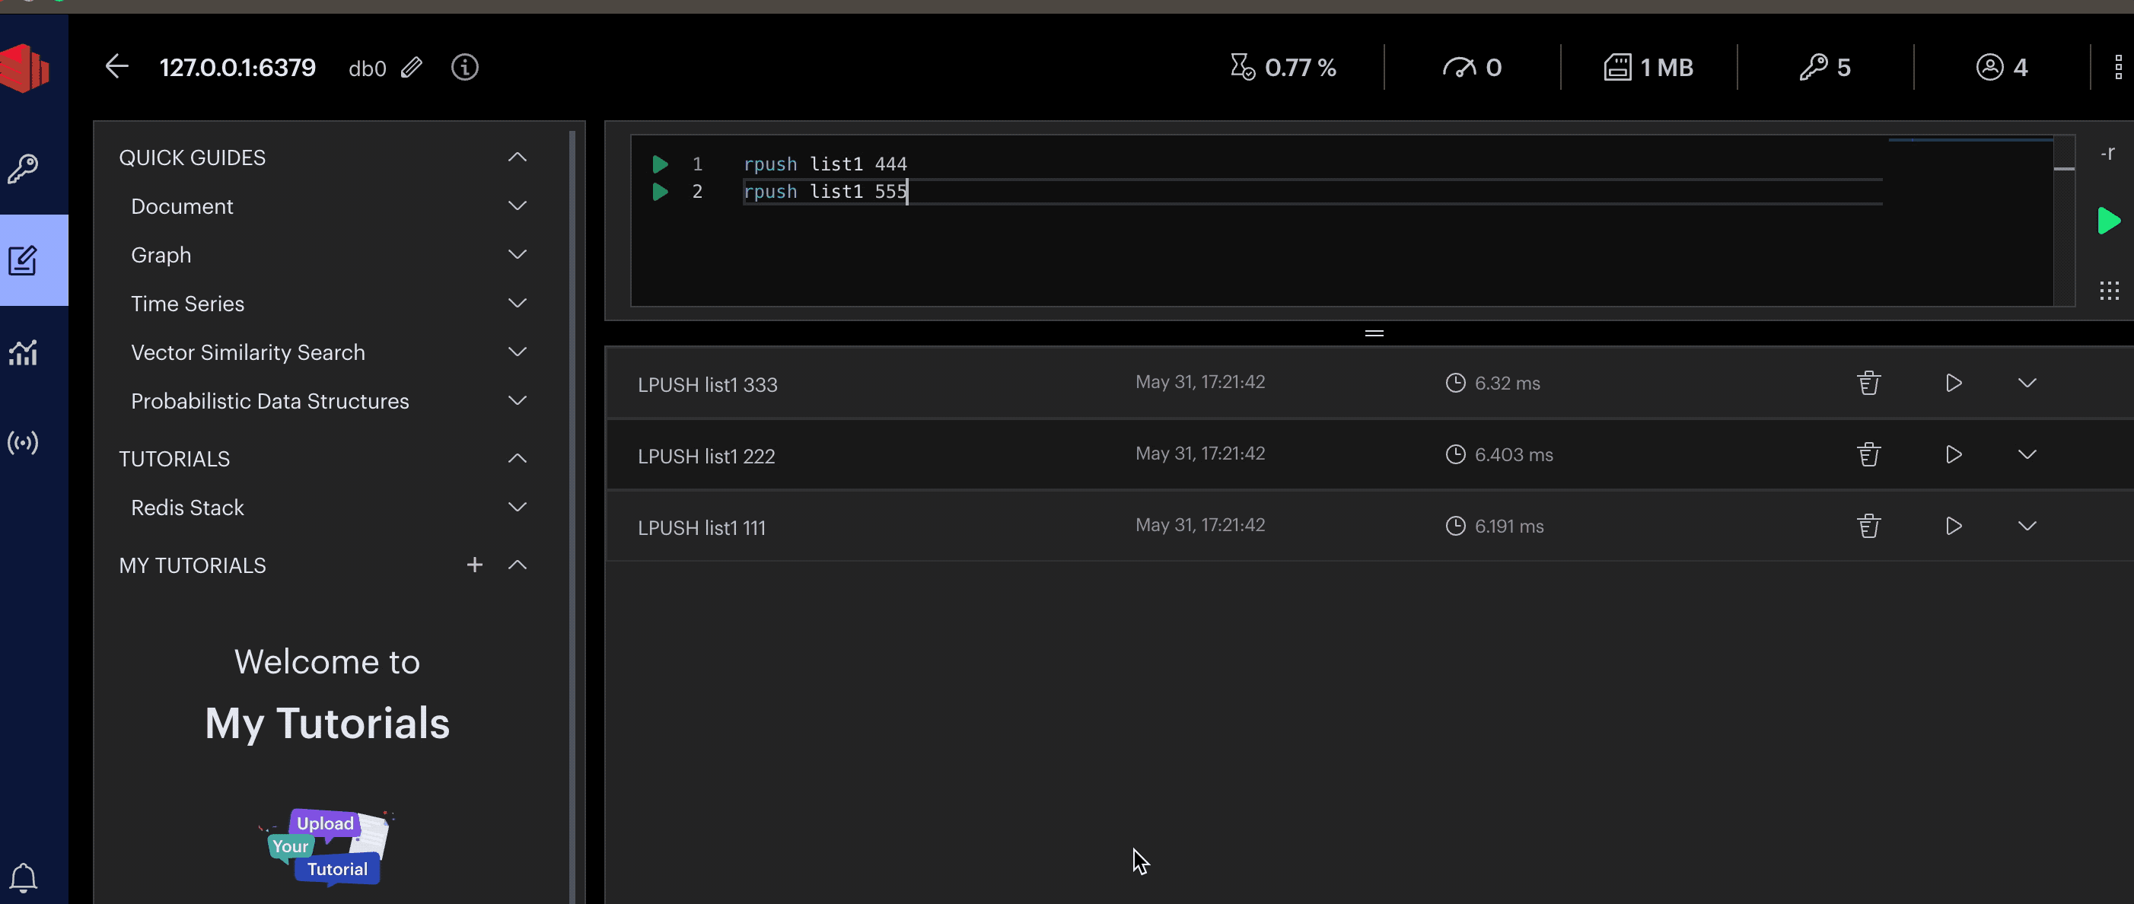The image size is (2134, 904).
Task: Click into the command editor area
Action: point(1243,249)
